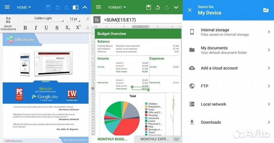Expand Internal storage with its right chevron
This screenshot has height=143, width=274.
click(269, 32)
